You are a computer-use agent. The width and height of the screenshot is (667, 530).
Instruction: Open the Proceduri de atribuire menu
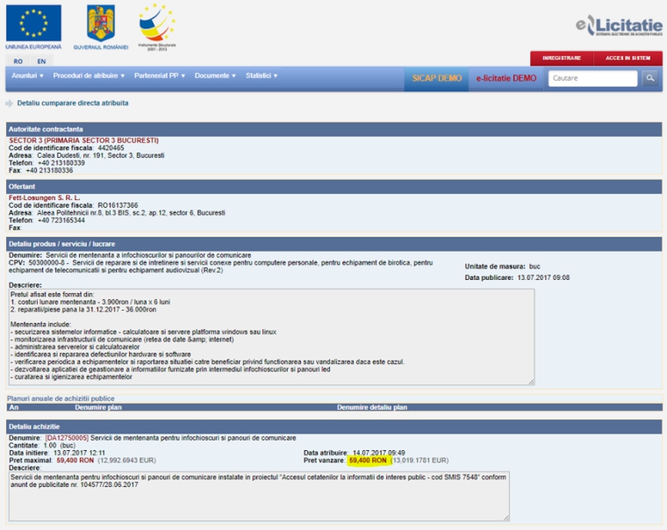coord(89,75)
